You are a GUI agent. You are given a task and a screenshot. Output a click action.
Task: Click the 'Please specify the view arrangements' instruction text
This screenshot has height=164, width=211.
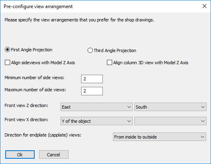(79, 20)
